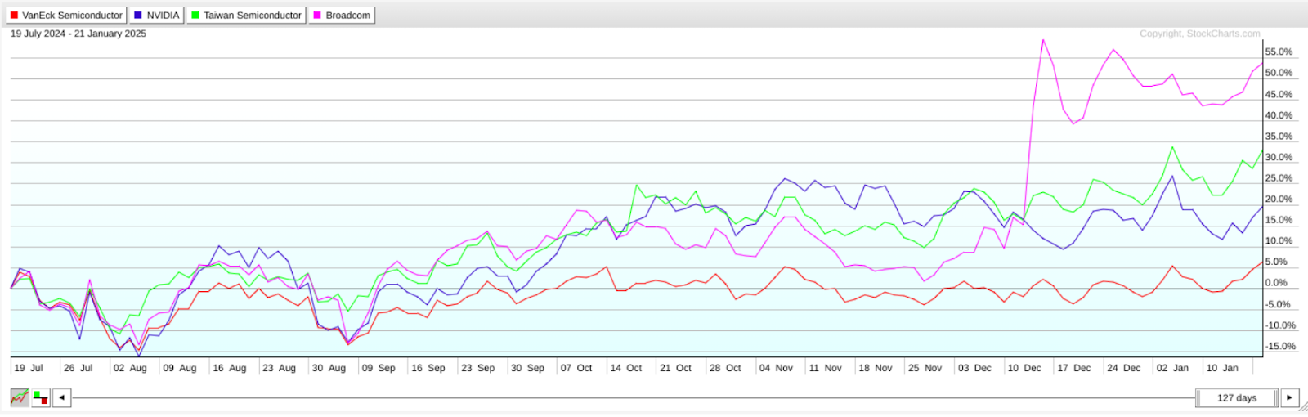Switch to the histogram bar display mode
This screenshot has height=417, width=1308.
pos(40,398)
